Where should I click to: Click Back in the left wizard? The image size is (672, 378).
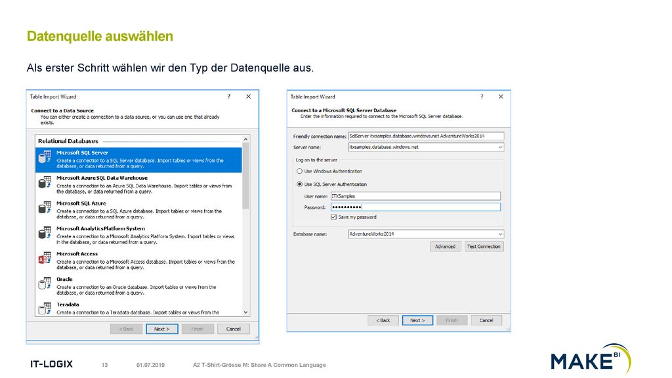tap(126, 329)
